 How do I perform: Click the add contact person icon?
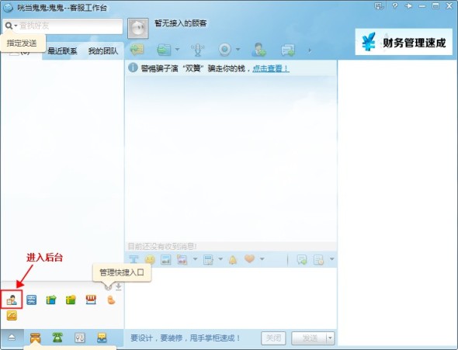tap(258, 50)
